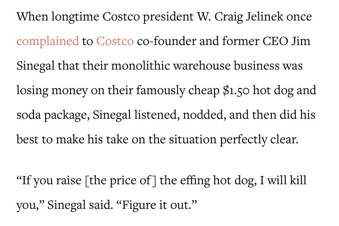
Task: Click the word "situation"
Action: pyautogui.click(x=191, y=139)
